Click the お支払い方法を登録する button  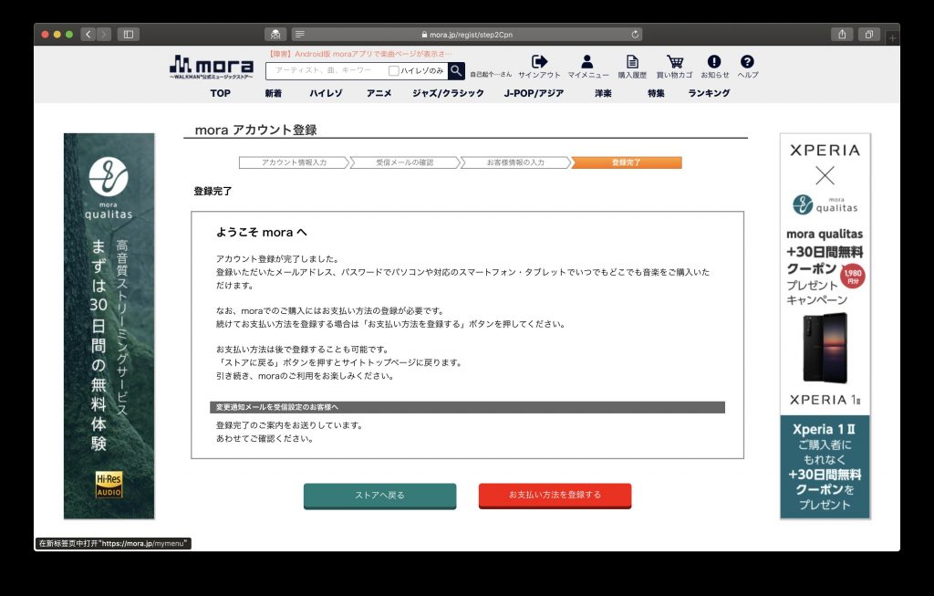[x=555, y=496]
